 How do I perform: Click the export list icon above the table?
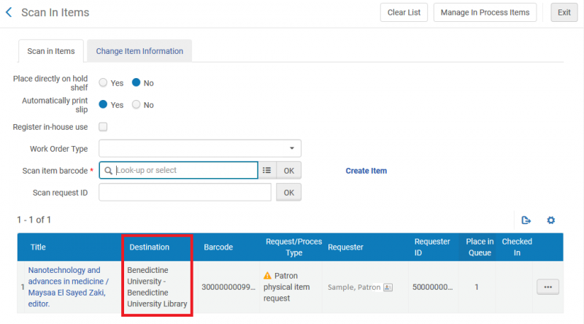526,220
